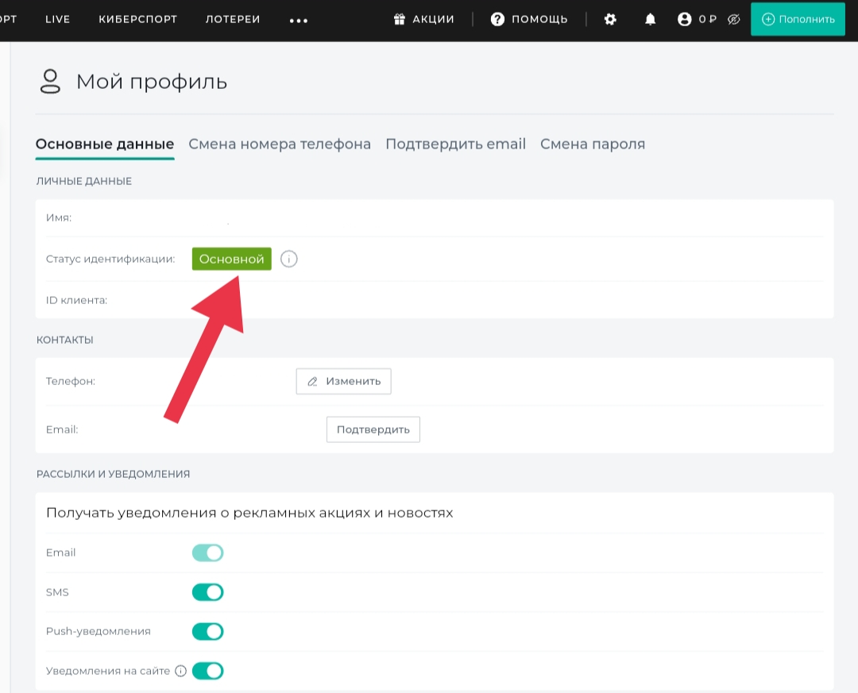Switch to Смена номера телефона tab

[x=280, y=144]
